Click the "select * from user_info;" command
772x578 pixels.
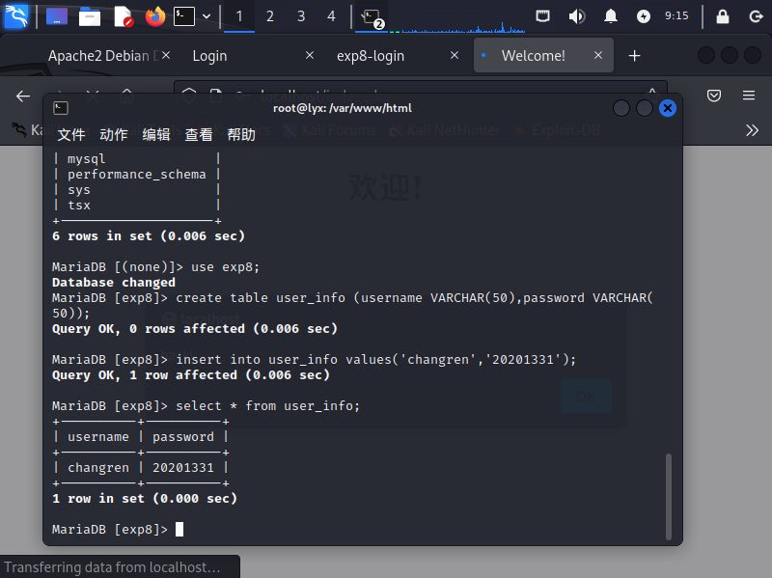tap(268, 405)
